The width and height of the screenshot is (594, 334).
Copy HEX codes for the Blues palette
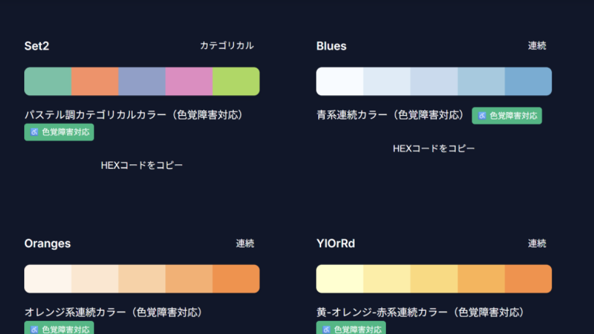tap(434, 148)
